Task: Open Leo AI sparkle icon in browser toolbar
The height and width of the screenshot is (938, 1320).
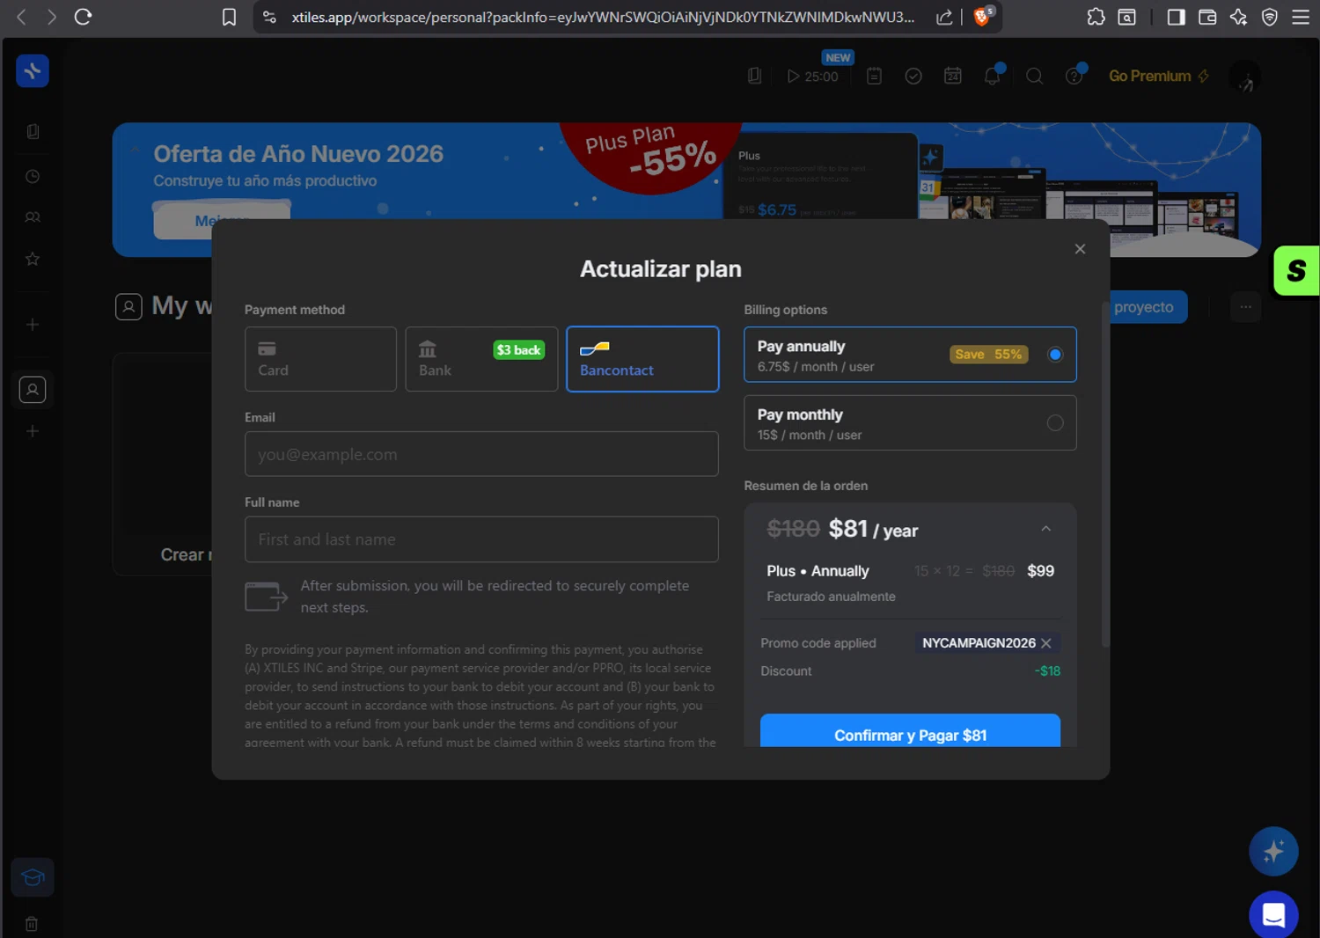Action: coord(1238,17)
